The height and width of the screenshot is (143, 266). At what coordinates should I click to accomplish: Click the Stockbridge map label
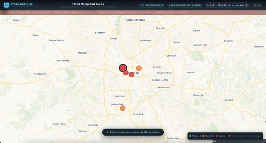173,138
